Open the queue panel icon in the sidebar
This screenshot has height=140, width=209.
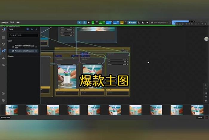tap(3, 29)
